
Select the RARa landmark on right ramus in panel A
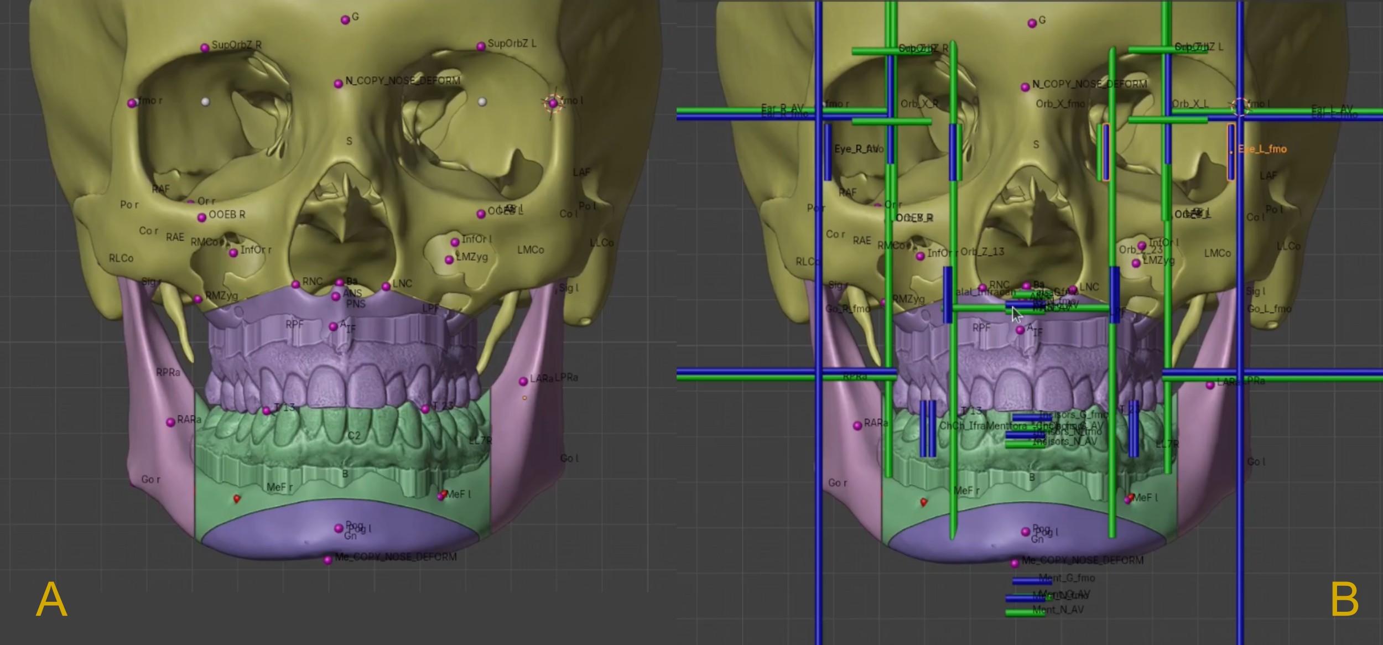(x=170, y=423)
